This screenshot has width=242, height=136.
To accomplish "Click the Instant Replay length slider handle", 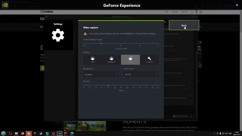I will coord(101,44).
